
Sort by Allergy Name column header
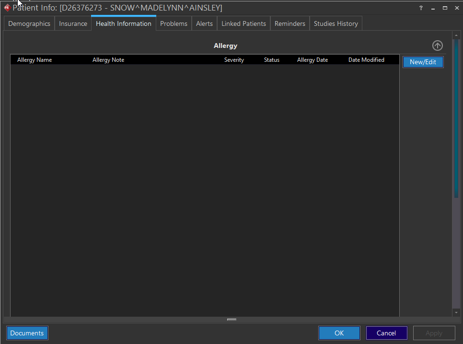click(x=35, y=60)
